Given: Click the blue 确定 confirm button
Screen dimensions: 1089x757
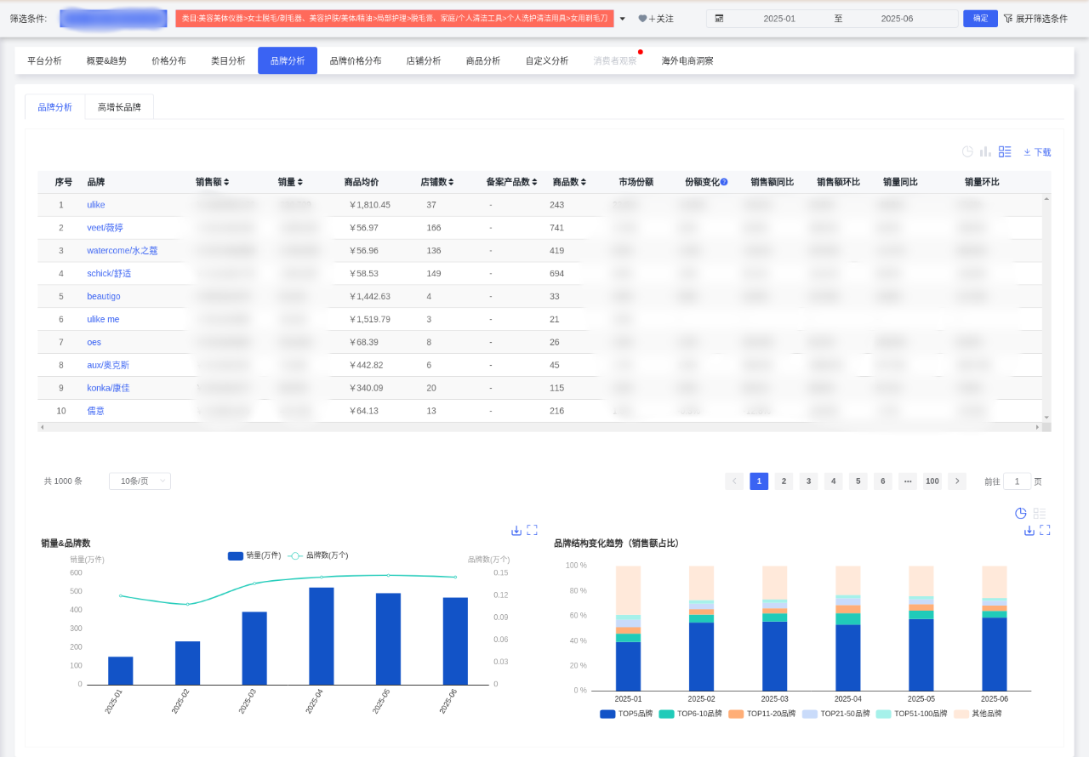Looking at the screenshot, I should (980, 19).
